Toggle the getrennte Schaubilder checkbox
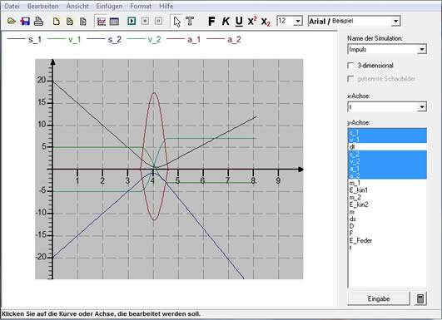The image size is (442, 320). coord(350,79)
